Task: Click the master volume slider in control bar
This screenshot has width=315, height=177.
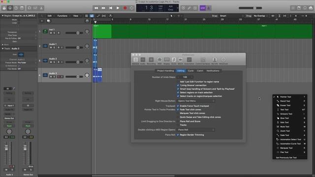Action: coord(251,8)
